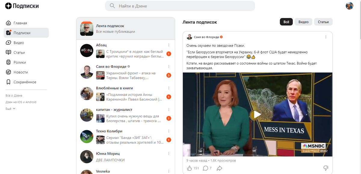
Task: Click the Vesneka channel name
Action: click(x=103, y=171)
